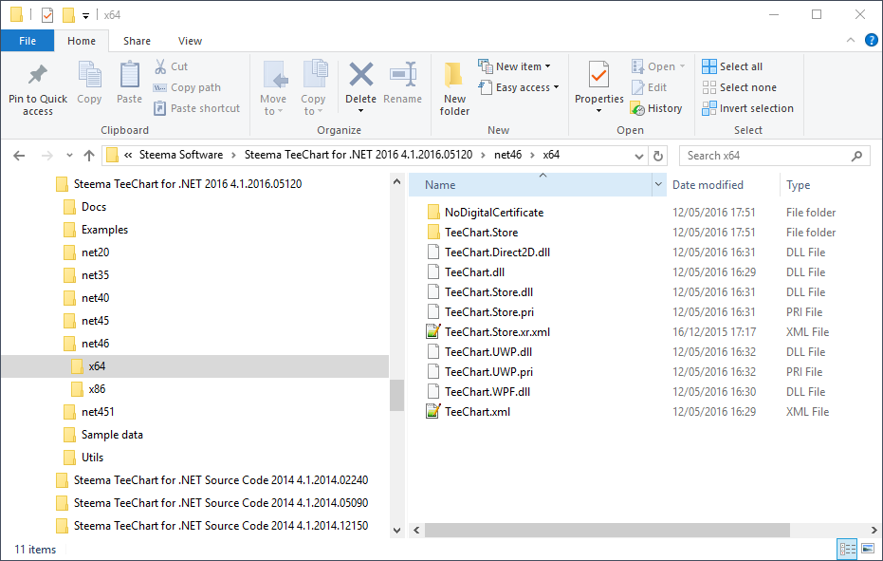Click the Open ribbon button
Screen dimensions: 883x561
pos(658,66)
